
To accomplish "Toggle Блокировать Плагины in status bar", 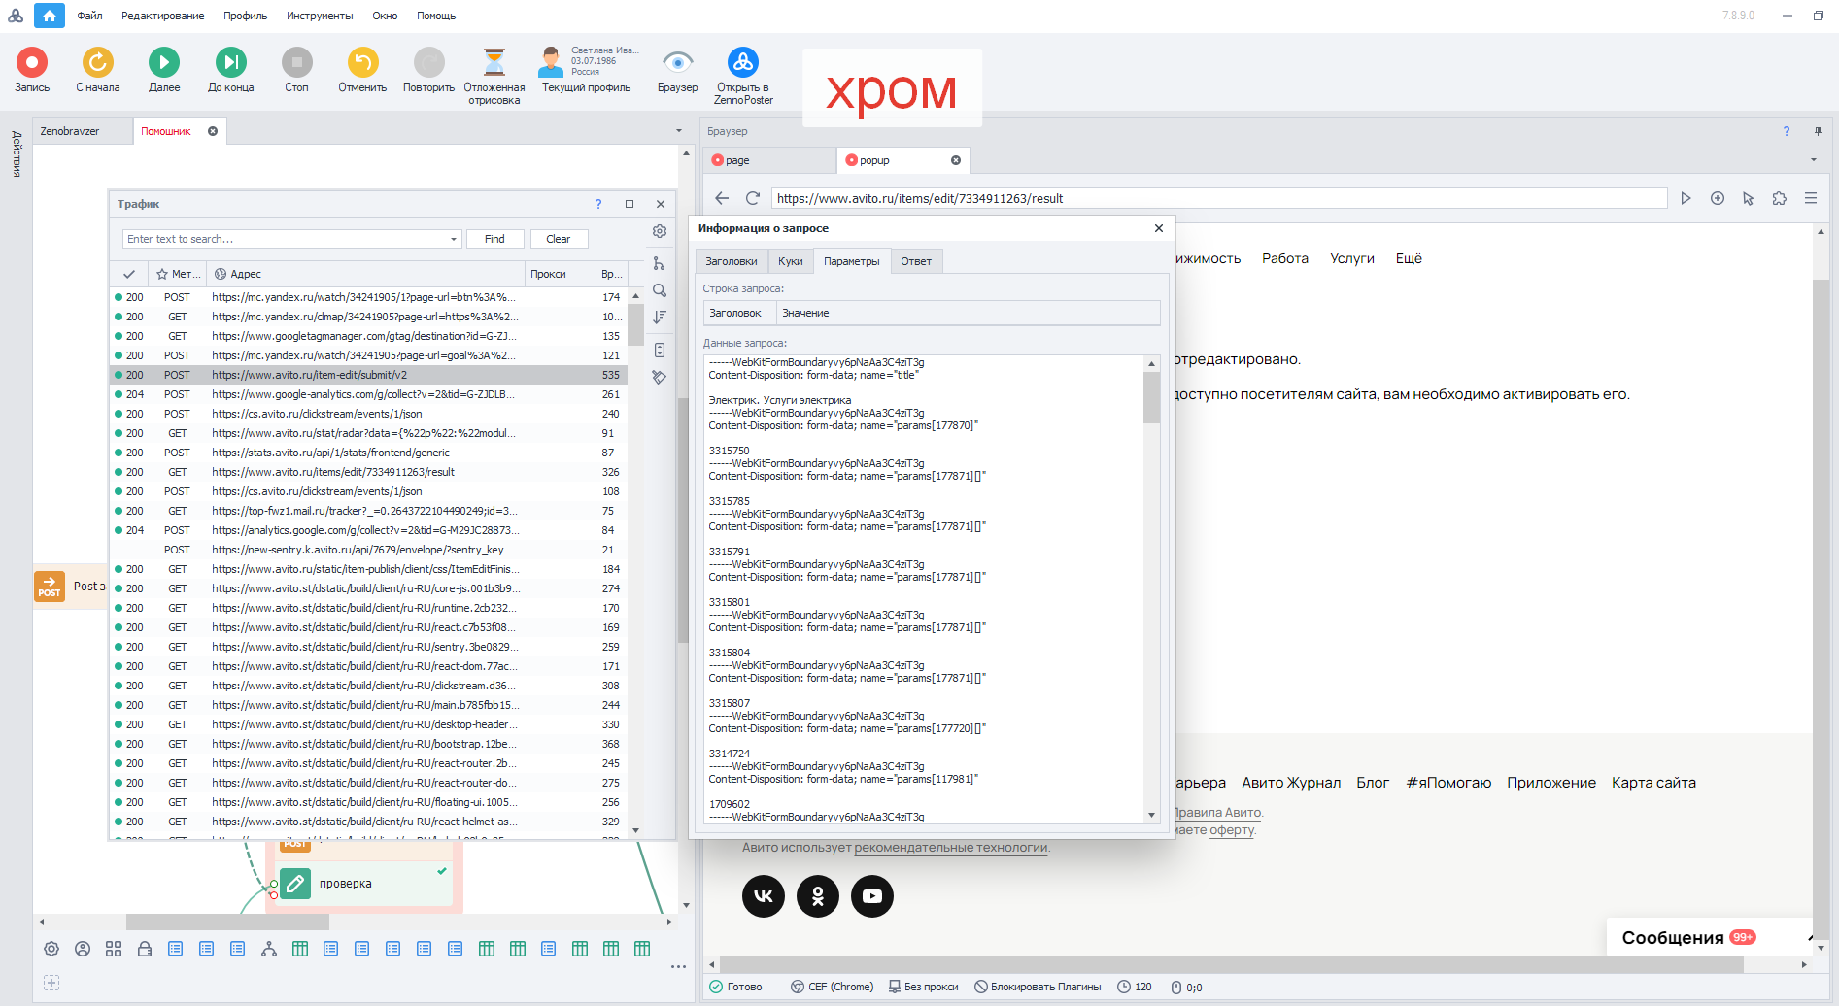I will tap(1039, 987).
